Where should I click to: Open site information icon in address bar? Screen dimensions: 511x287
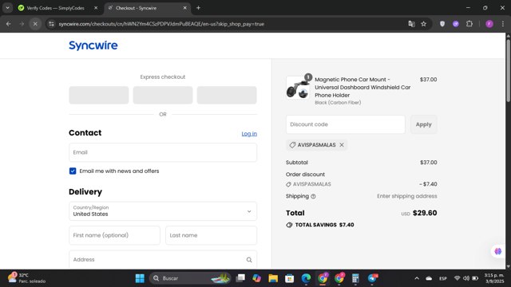(51, 24)
